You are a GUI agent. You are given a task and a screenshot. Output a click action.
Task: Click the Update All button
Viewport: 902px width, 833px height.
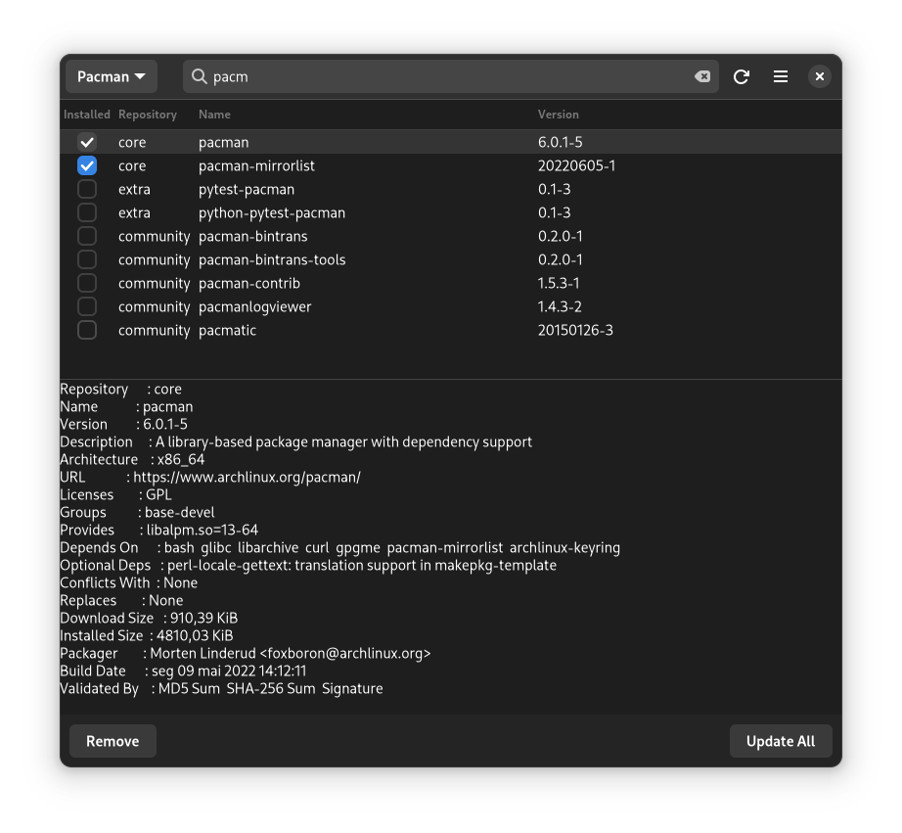click(781, 741)
